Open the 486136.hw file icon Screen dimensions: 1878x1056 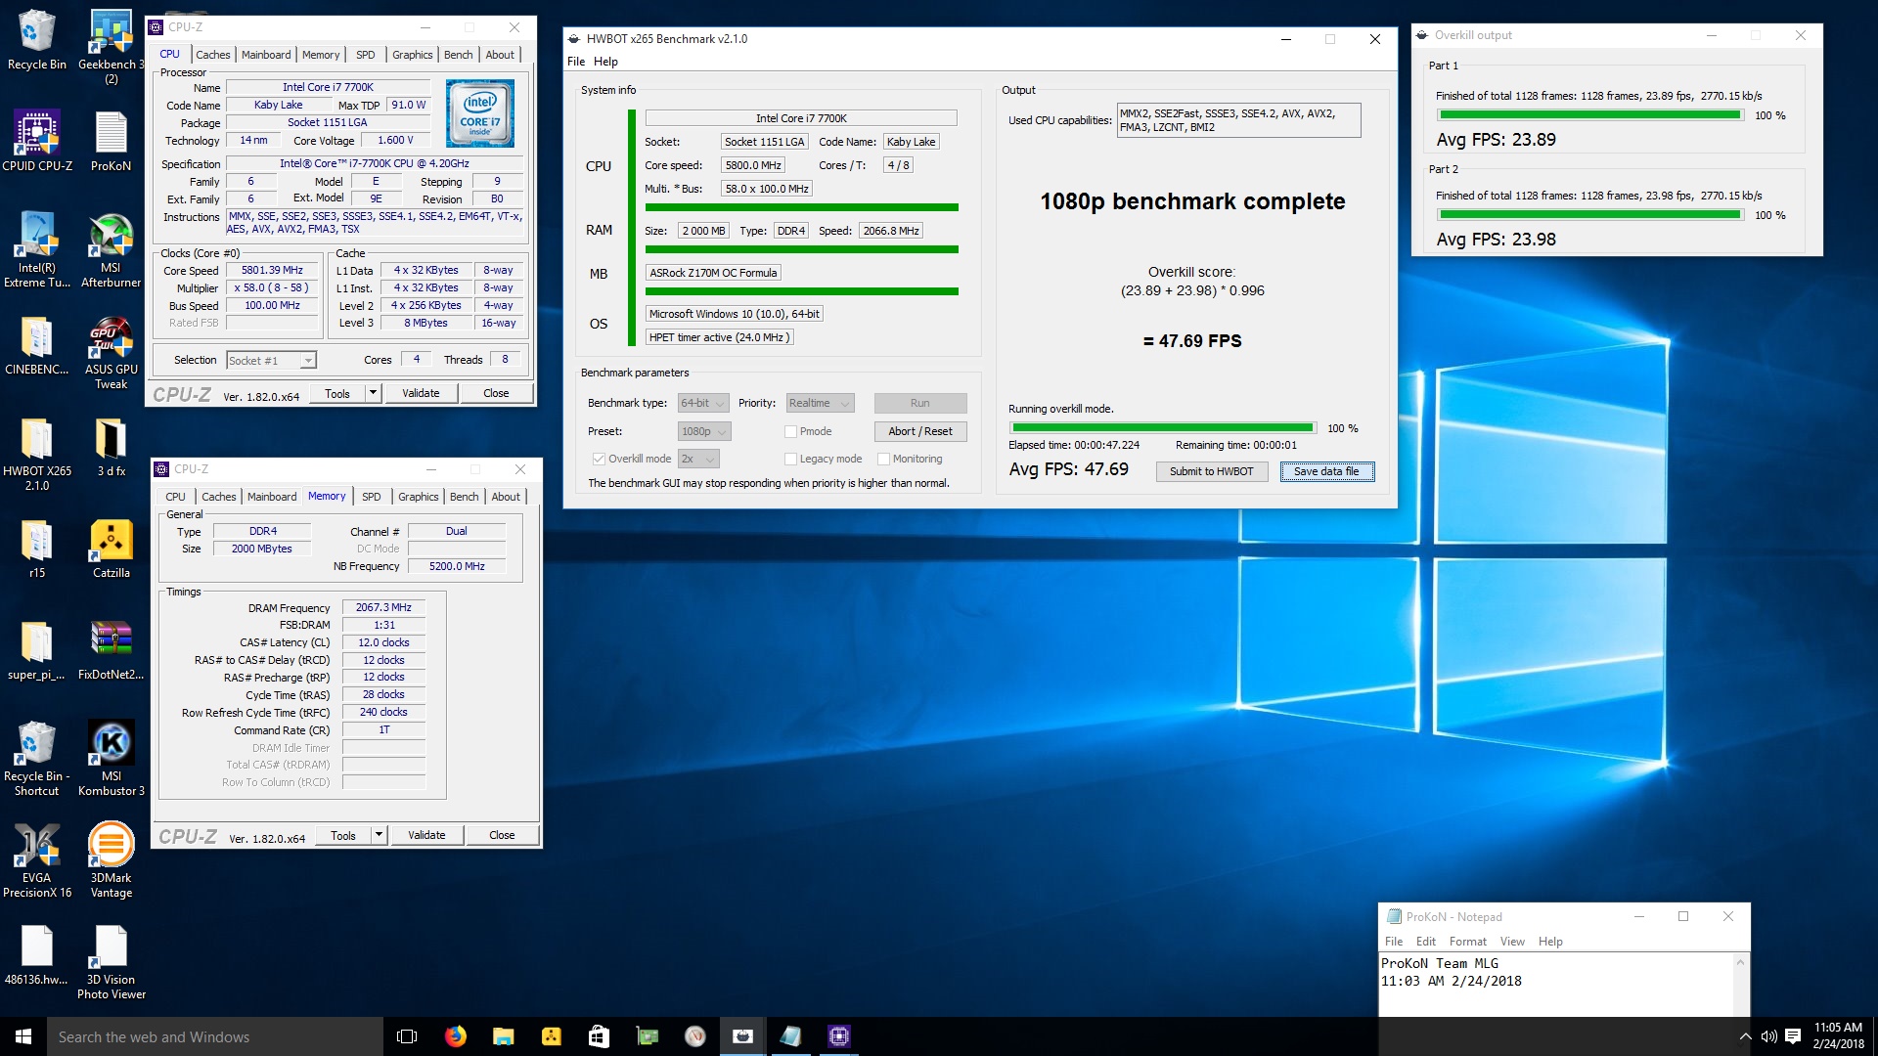pos(37,955)
